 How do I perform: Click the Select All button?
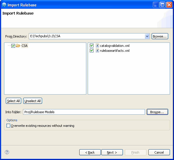(x=13, y=101)
